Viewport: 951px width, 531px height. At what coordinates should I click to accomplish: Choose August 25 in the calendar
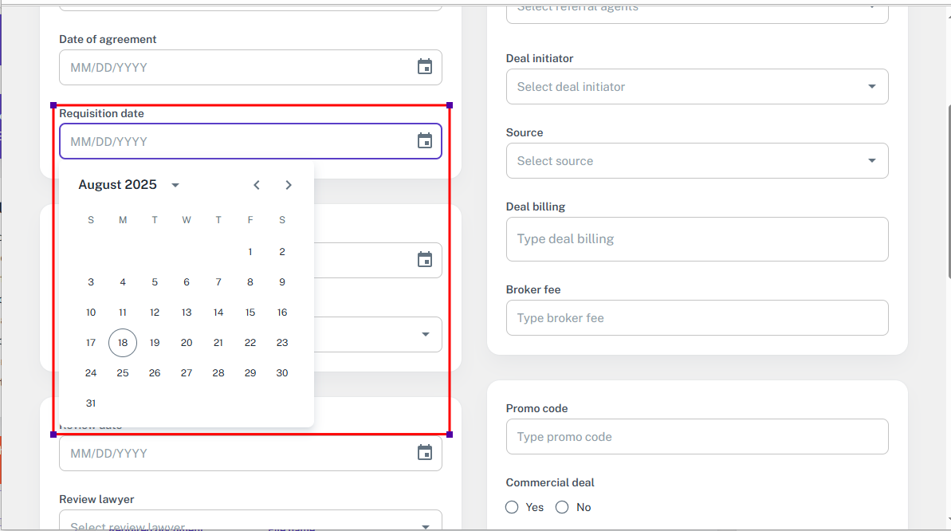(x=123, y=373)
